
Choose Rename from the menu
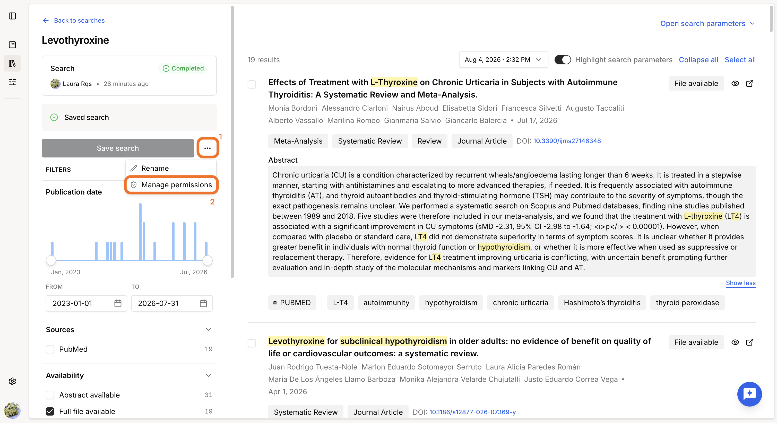tap(171, 168)
